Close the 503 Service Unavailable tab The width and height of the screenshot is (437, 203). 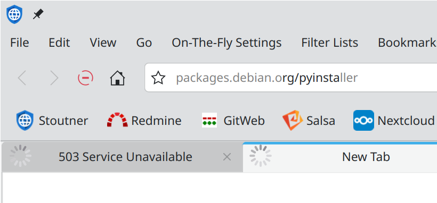pos(227,157)
